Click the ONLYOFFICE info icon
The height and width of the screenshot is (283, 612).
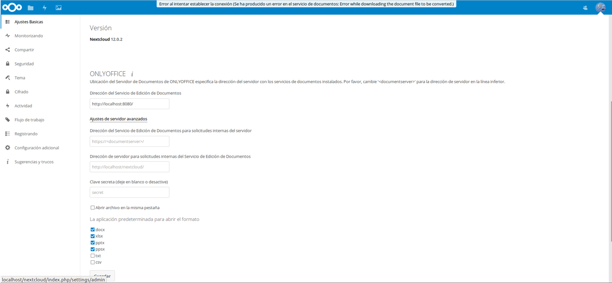tap(132, 74)
